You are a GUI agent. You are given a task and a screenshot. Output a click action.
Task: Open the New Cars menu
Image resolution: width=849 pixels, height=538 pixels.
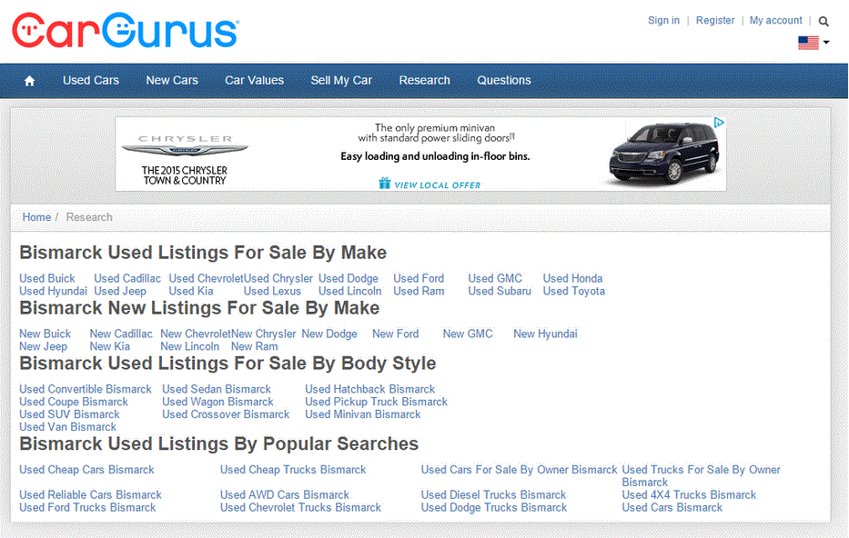172,81
